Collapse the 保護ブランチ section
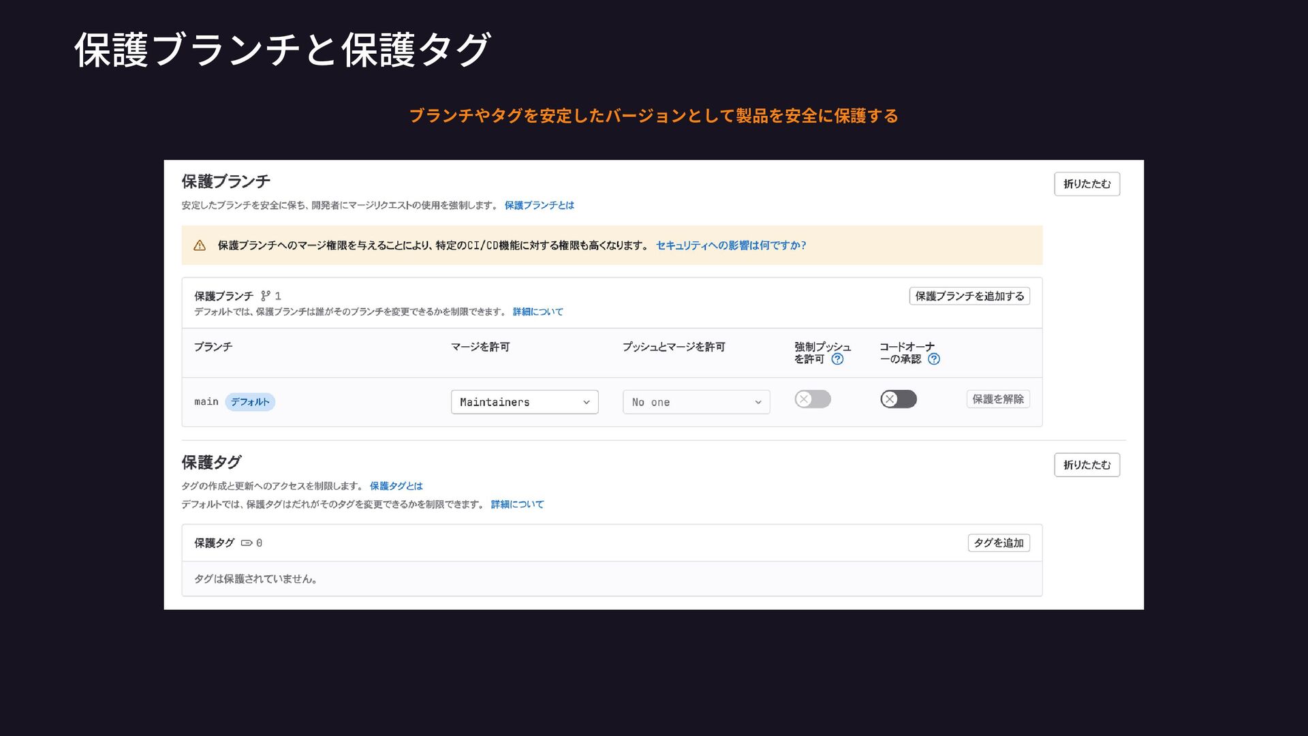Screen dimensions: 1308x736 tap(1087, 184)
